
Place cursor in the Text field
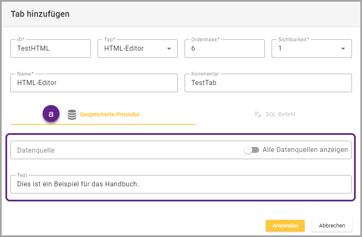click(181, 184)
